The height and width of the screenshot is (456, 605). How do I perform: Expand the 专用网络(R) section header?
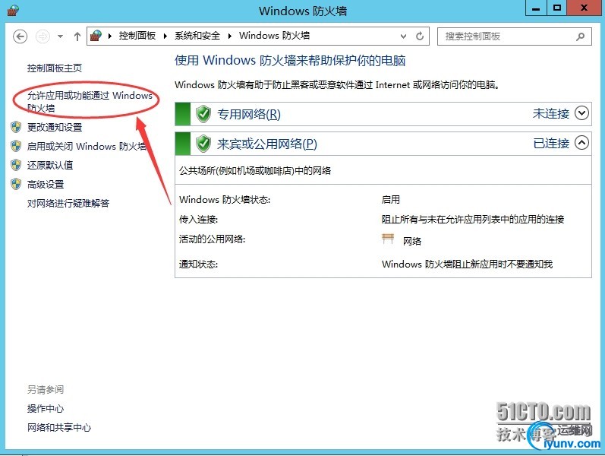(383, 114)
